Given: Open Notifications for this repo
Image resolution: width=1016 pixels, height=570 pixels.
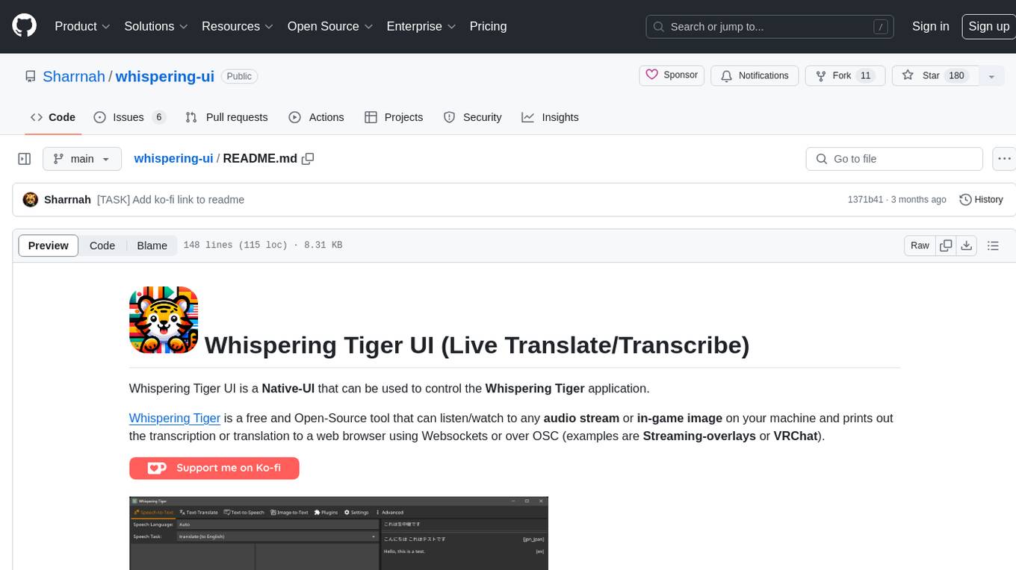Looking at the screenshot, I should [755, 75].
